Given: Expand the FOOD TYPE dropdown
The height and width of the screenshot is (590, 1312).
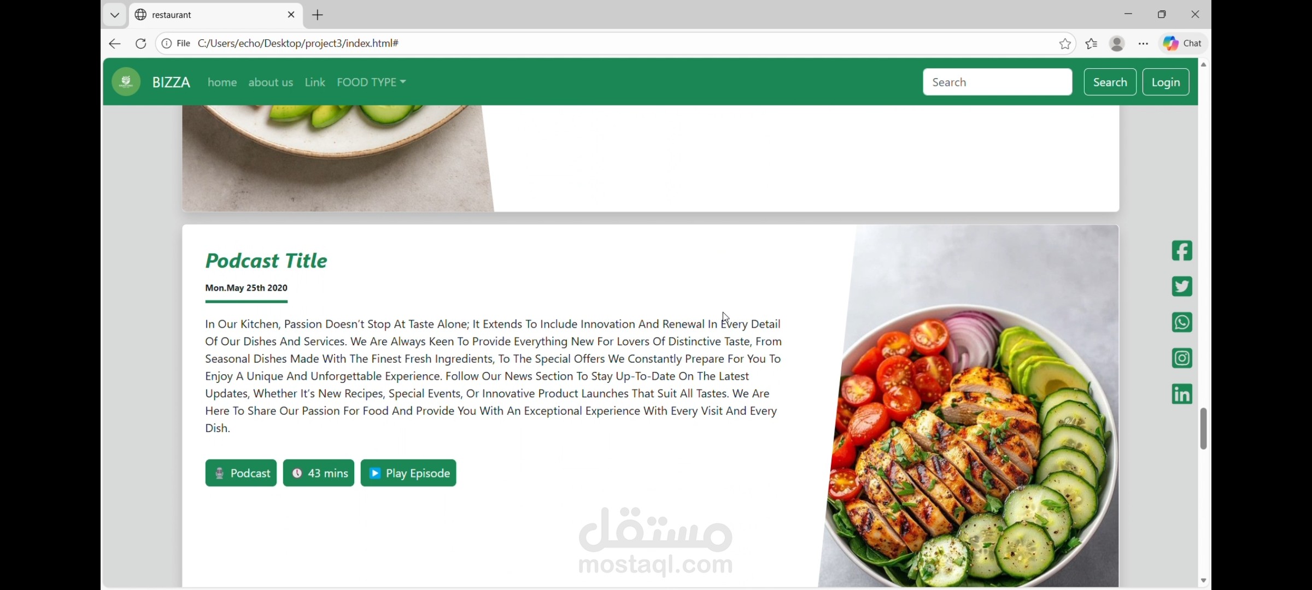Looking at the screenshot, I should point(371,82).
